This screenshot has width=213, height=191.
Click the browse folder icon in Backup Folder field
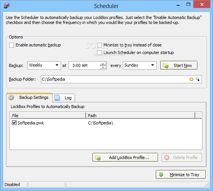(191, 79)
